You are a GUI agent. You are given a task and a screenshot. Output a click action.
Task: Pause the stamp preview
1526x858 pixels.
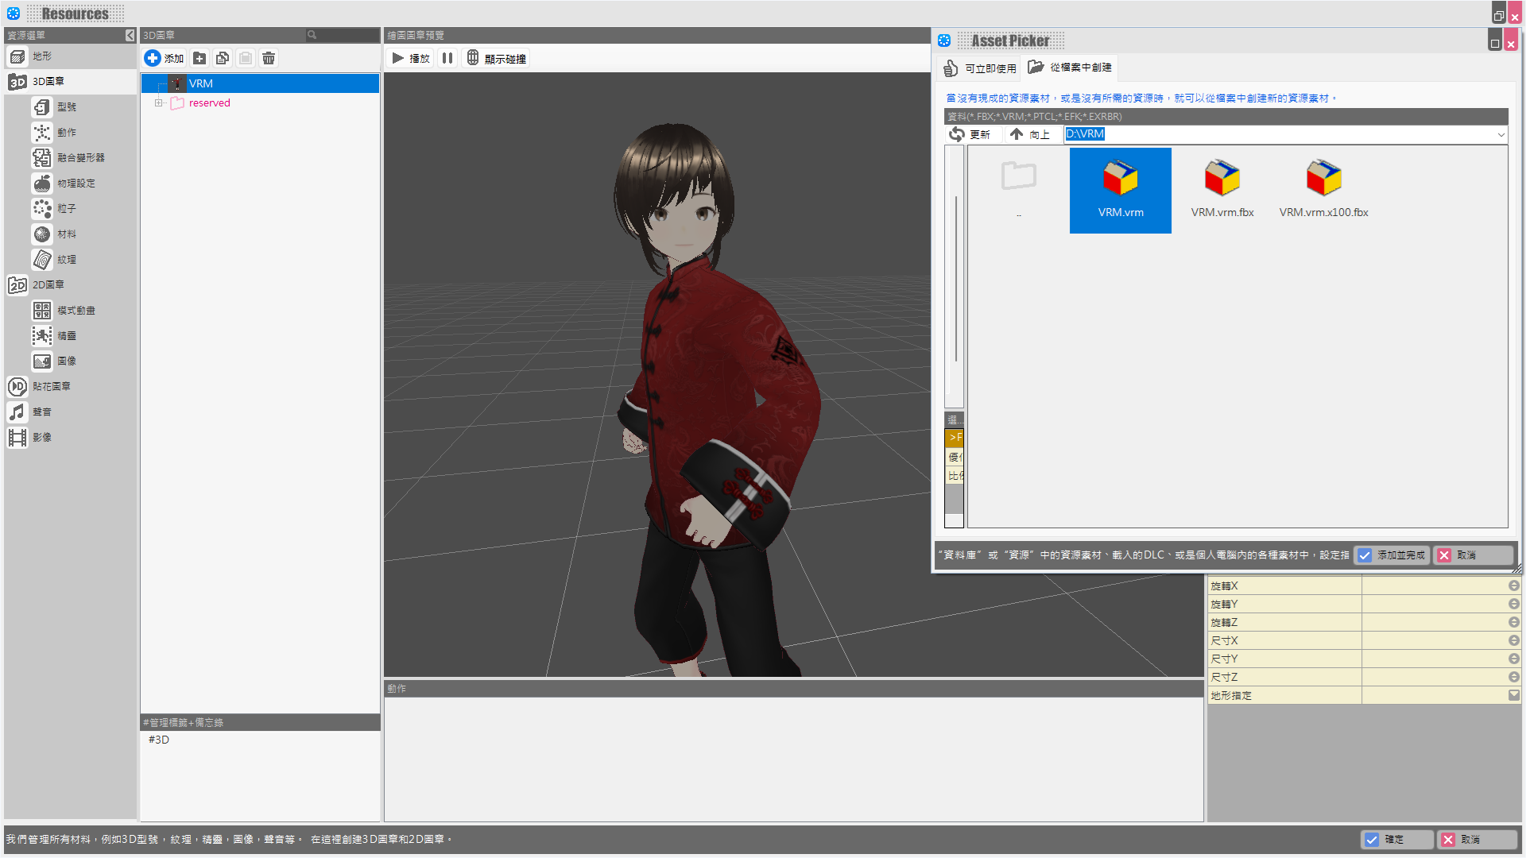[447, 58]
